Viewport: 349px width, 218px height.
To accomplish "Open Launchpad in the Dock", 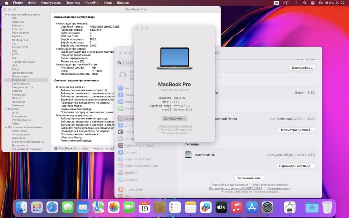I will click(37, 207).
